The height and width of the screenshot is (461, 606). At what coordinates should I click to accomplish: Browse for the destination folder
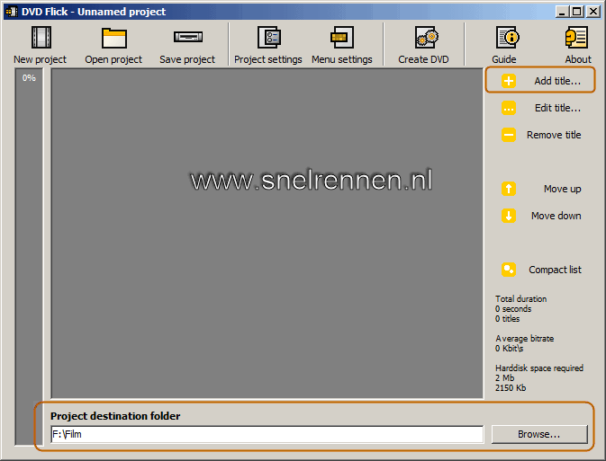click(x=539, y=434)
